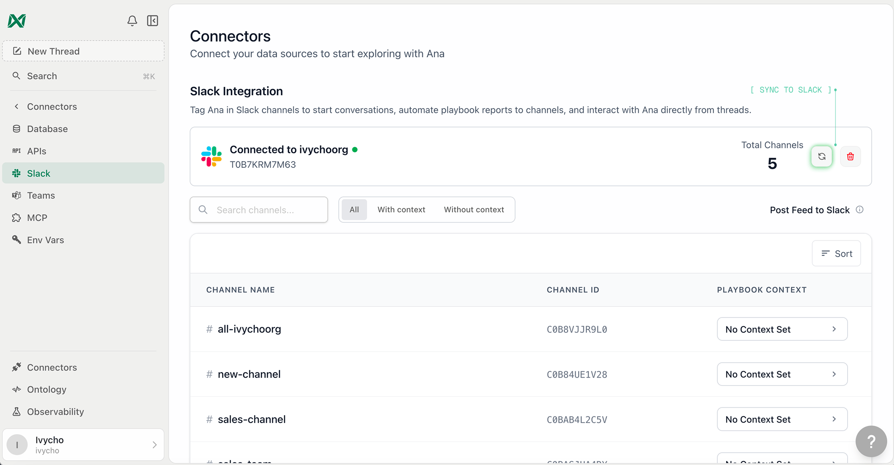Expand the Ivycho account menu chevron
The height and width of the screenshot is (465, 894).
click(155, 445)
